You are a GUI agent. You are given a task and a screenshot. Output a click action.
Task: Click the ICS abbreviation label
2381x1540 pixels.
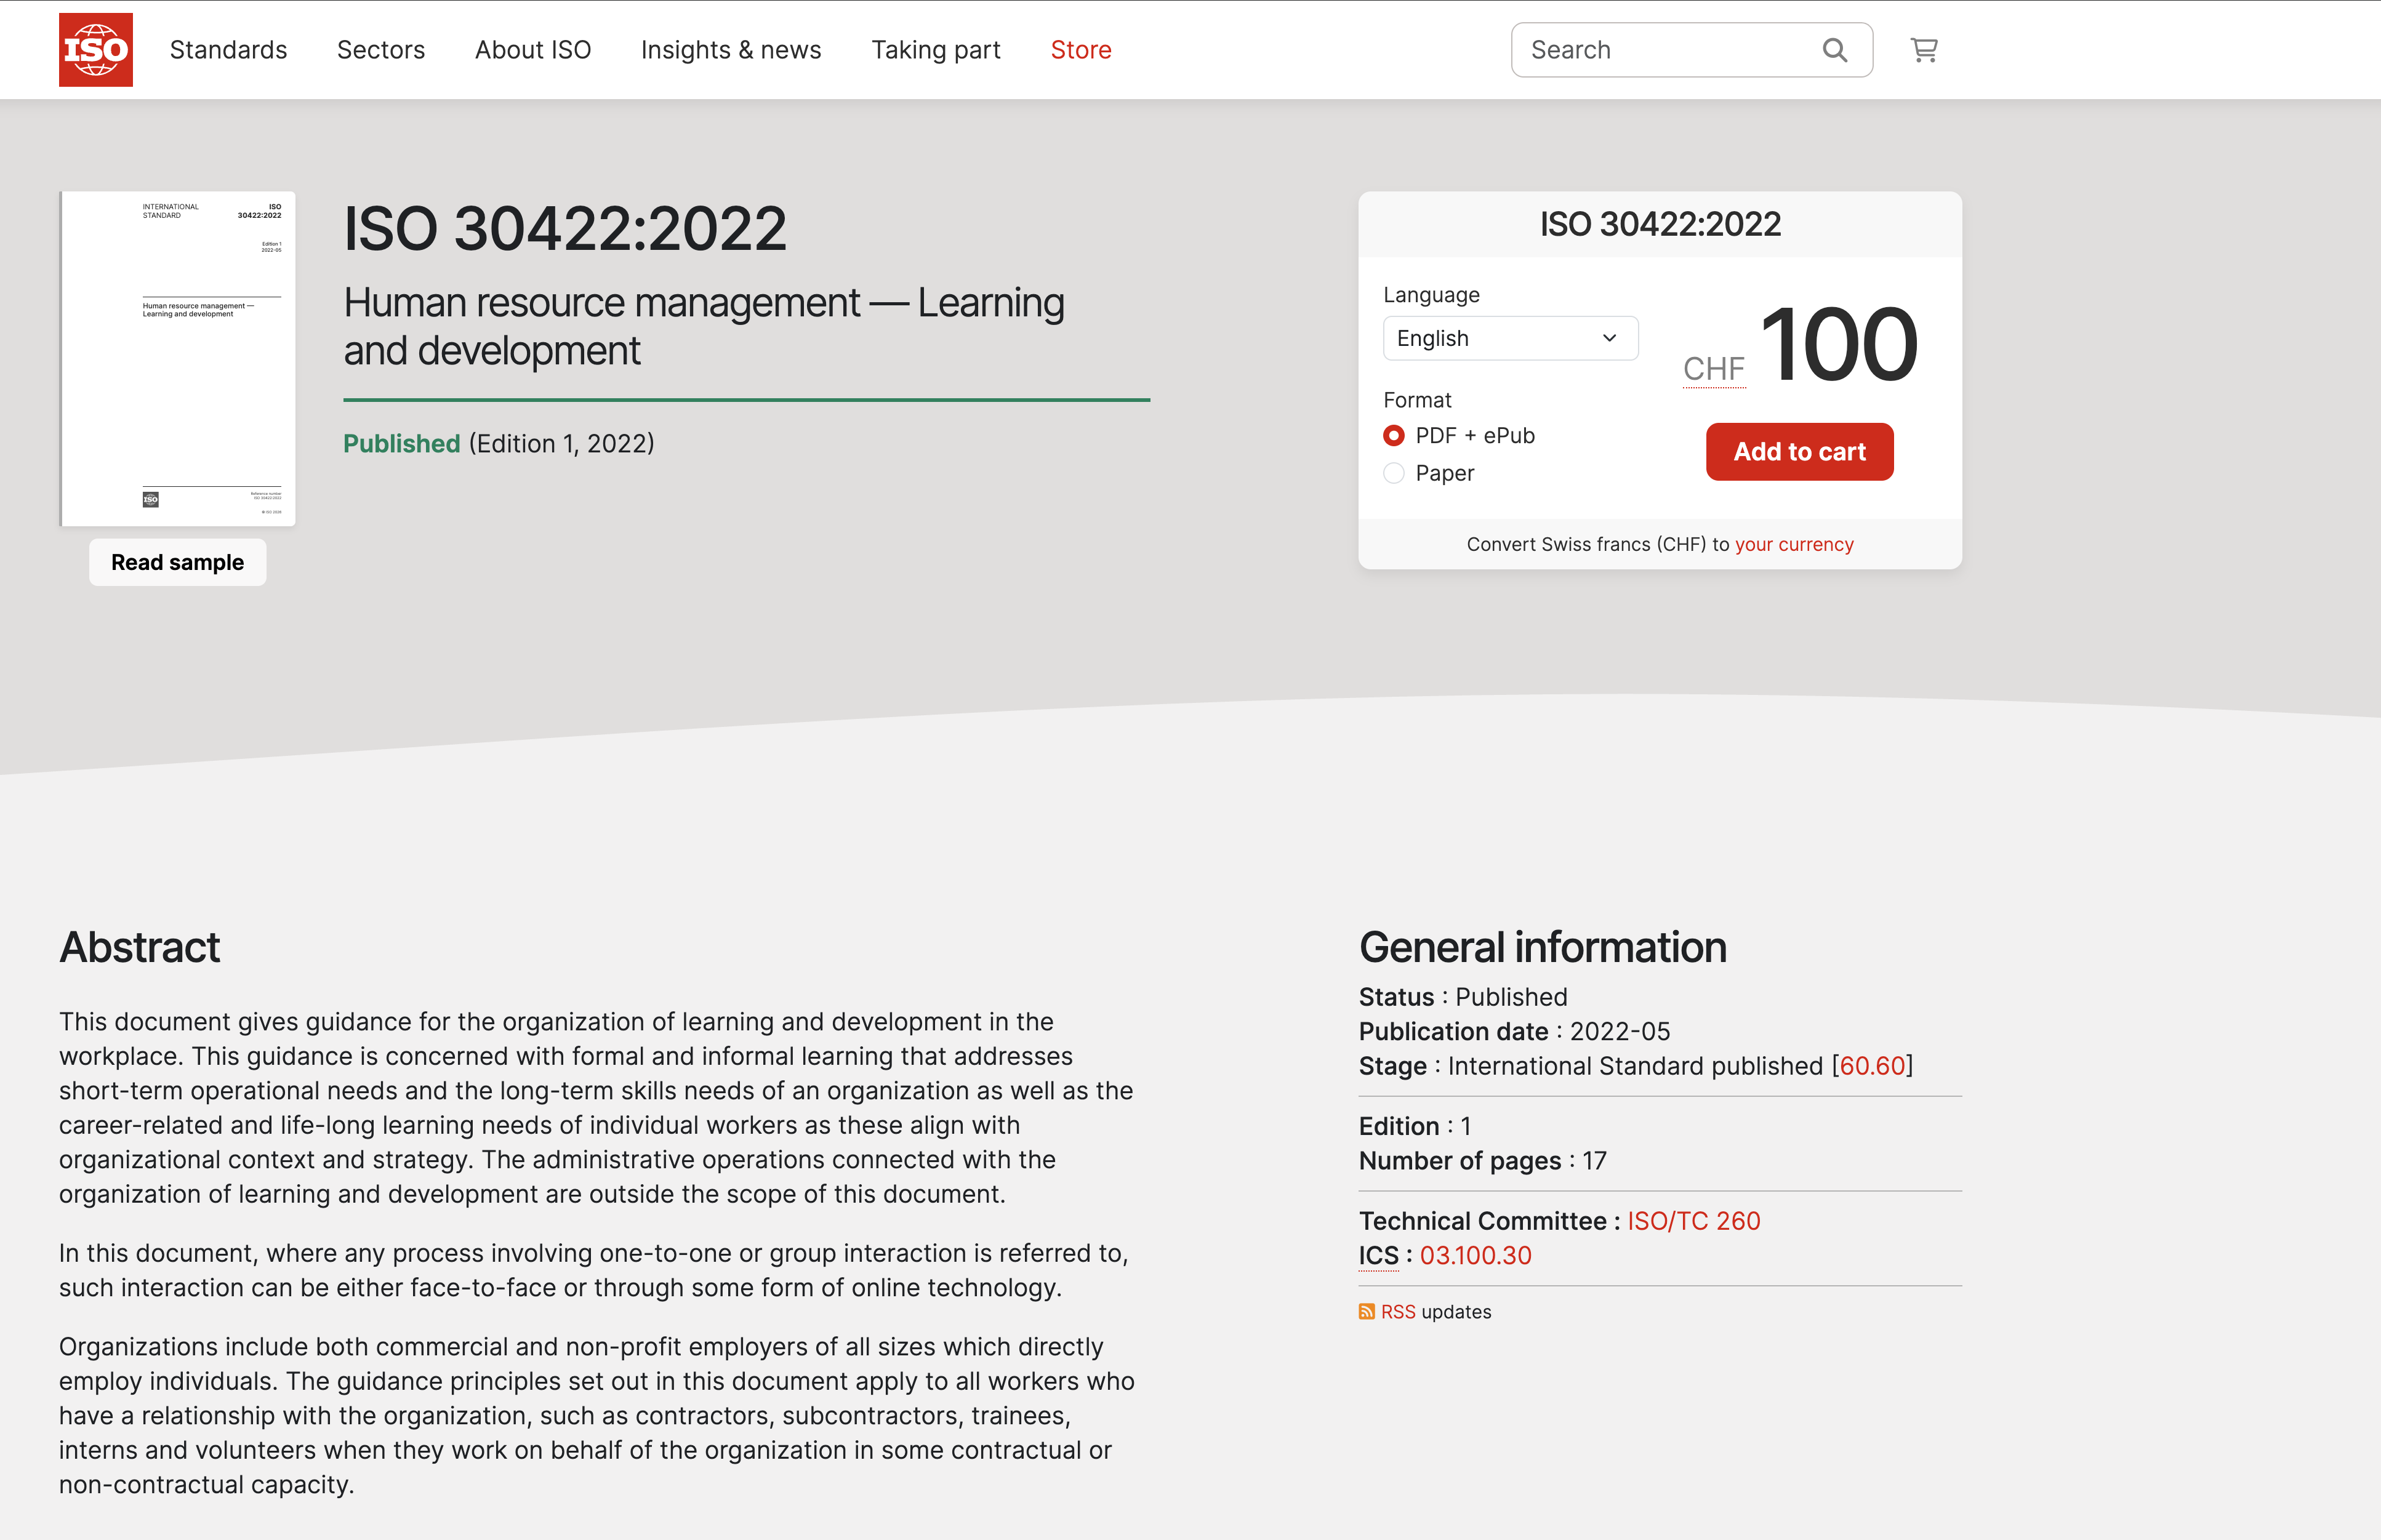[x=1378, y=1255]
